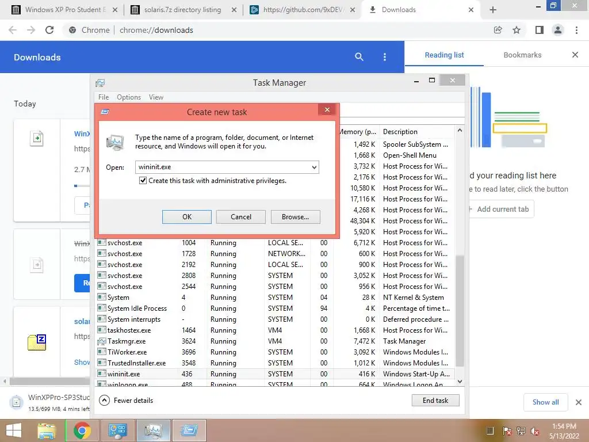This screenshot has width=589, height=442.
Task: Click the share page icon in address bar
Action: pos(498,30)
